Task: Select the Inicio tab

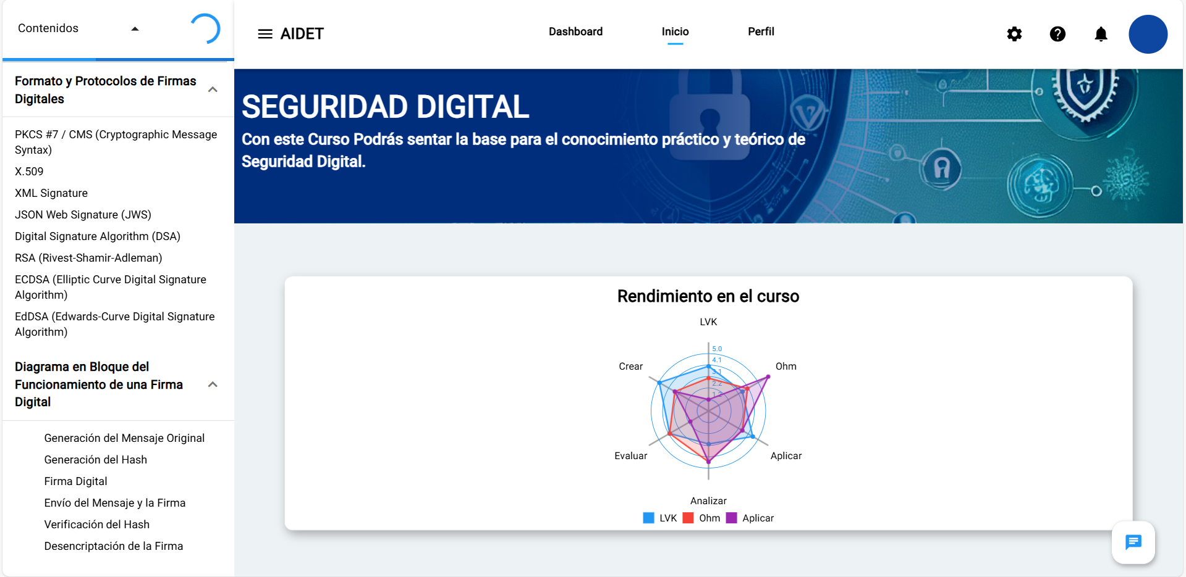Action: (675, 31)
